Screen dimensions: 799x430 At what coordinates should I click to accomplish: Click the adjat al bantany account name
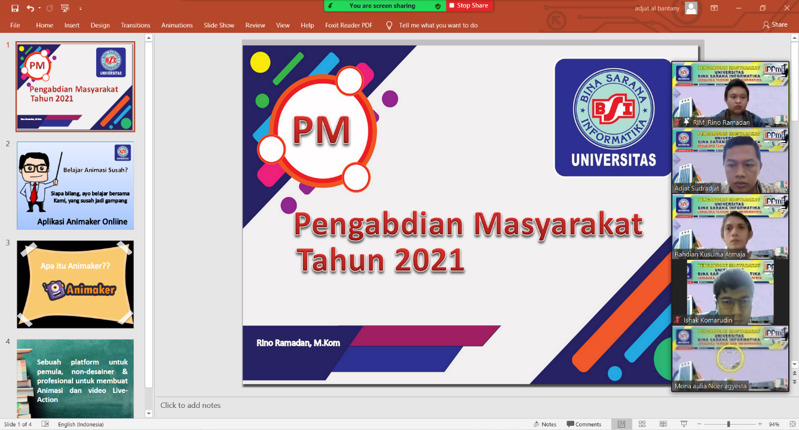(657, 8)
